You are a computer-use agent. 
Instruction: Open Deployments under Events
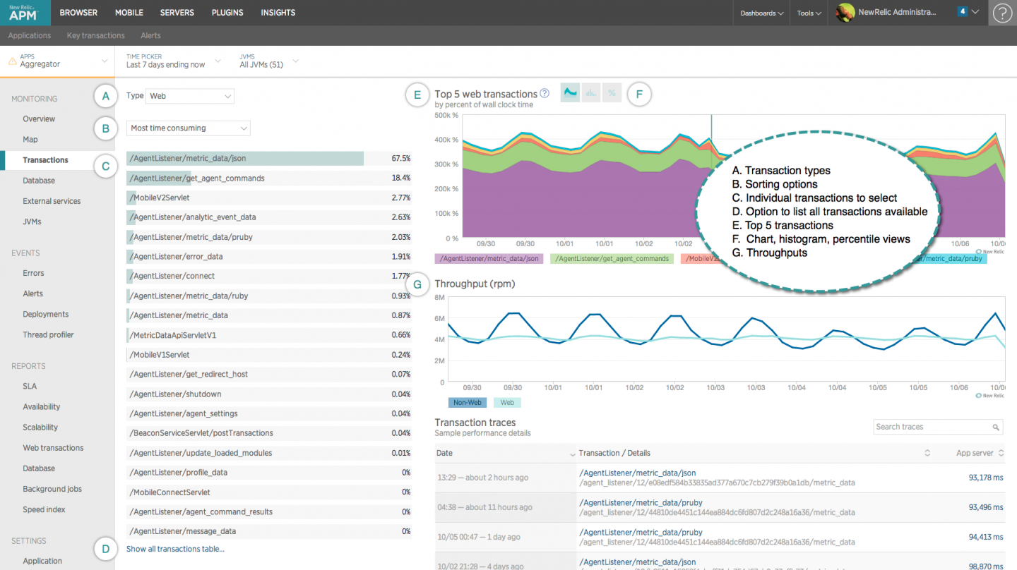point(46,314)
